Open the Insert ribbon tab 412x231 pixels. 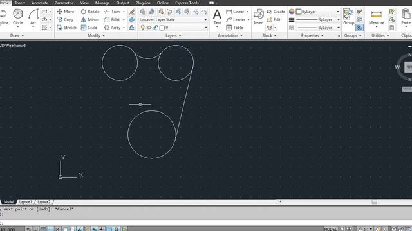coord(20,3)
